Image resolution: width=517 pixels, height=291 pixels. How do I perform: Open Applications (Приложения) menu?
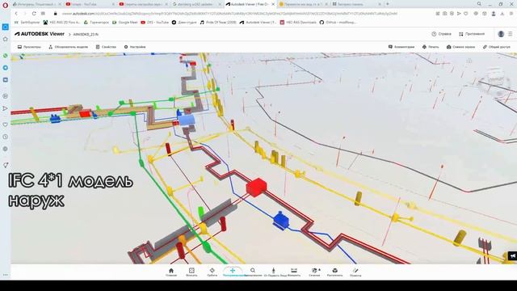click(472, 34)
